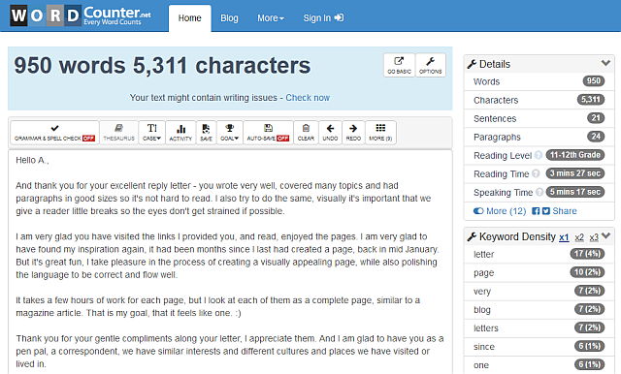This screenshot has height=374, width=621.
Task: Click the WordCounter.net logo
Action: coord(81,16)
